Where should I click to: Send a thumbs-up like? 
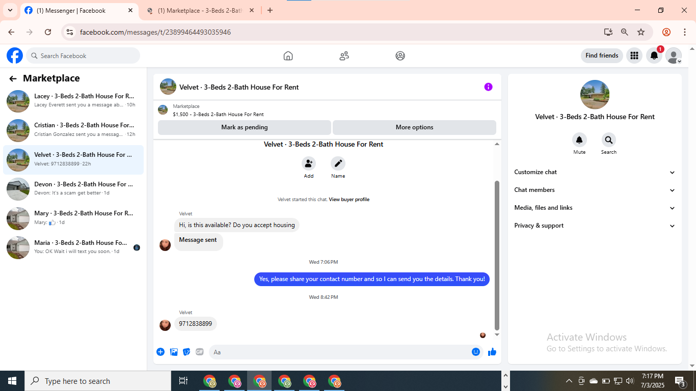[492, 352]
